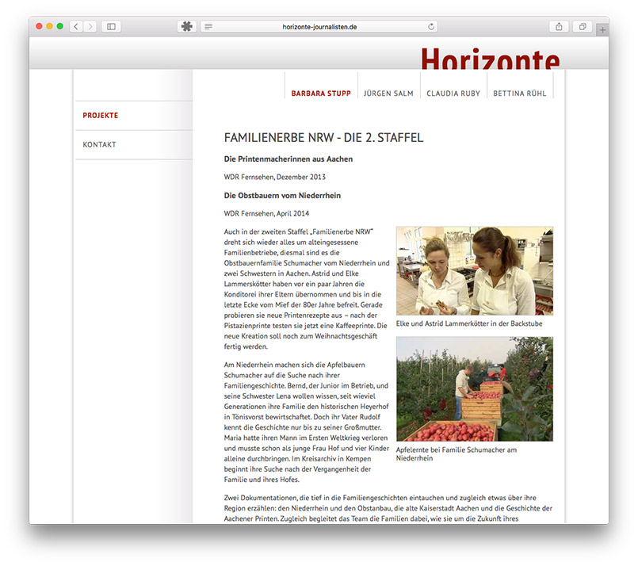
Task: Click subheading Die Printenmacherinnen aus Aachen
Action: coord(288,159)
